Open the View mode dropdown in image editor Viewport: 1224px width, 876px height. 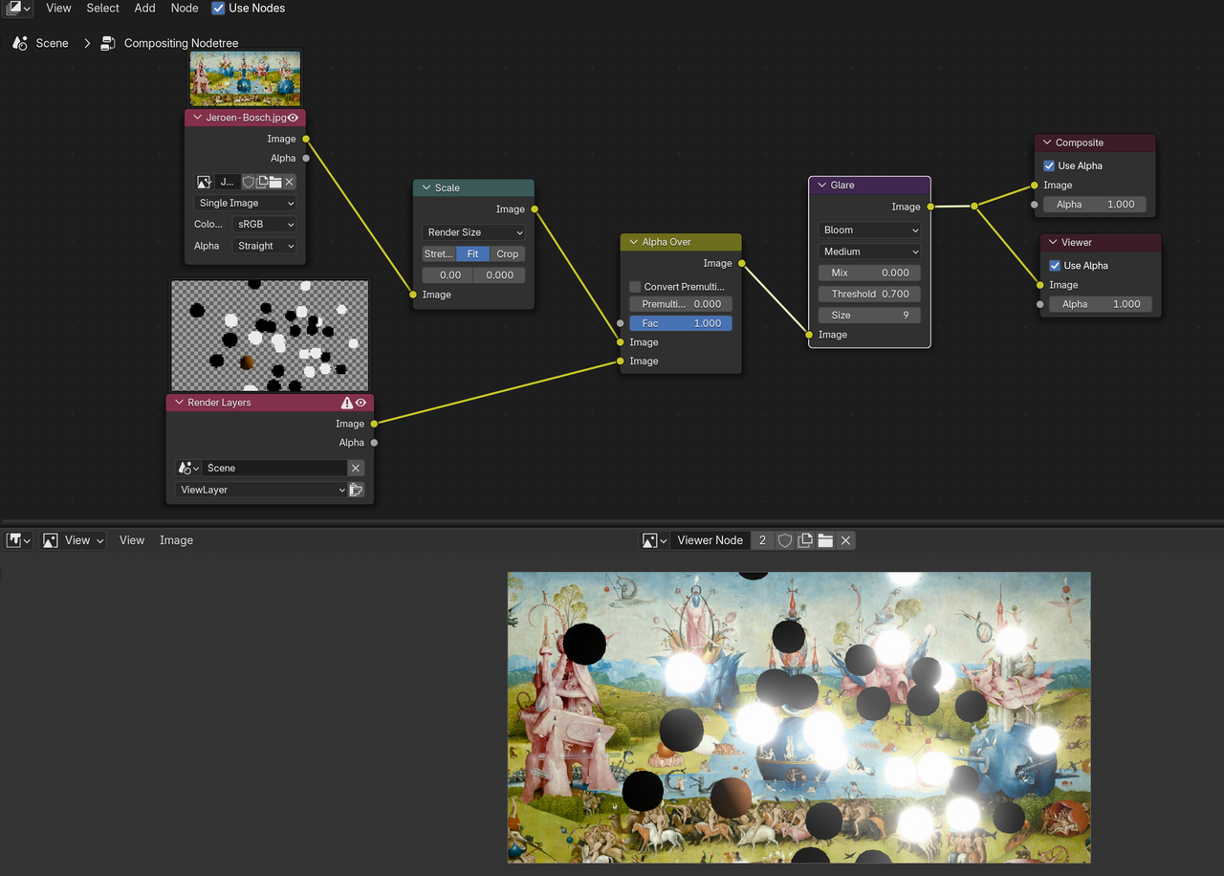(x=73, y=540)
